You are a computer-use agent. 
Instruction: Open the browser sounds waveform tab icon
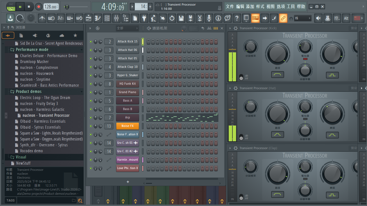8,35
